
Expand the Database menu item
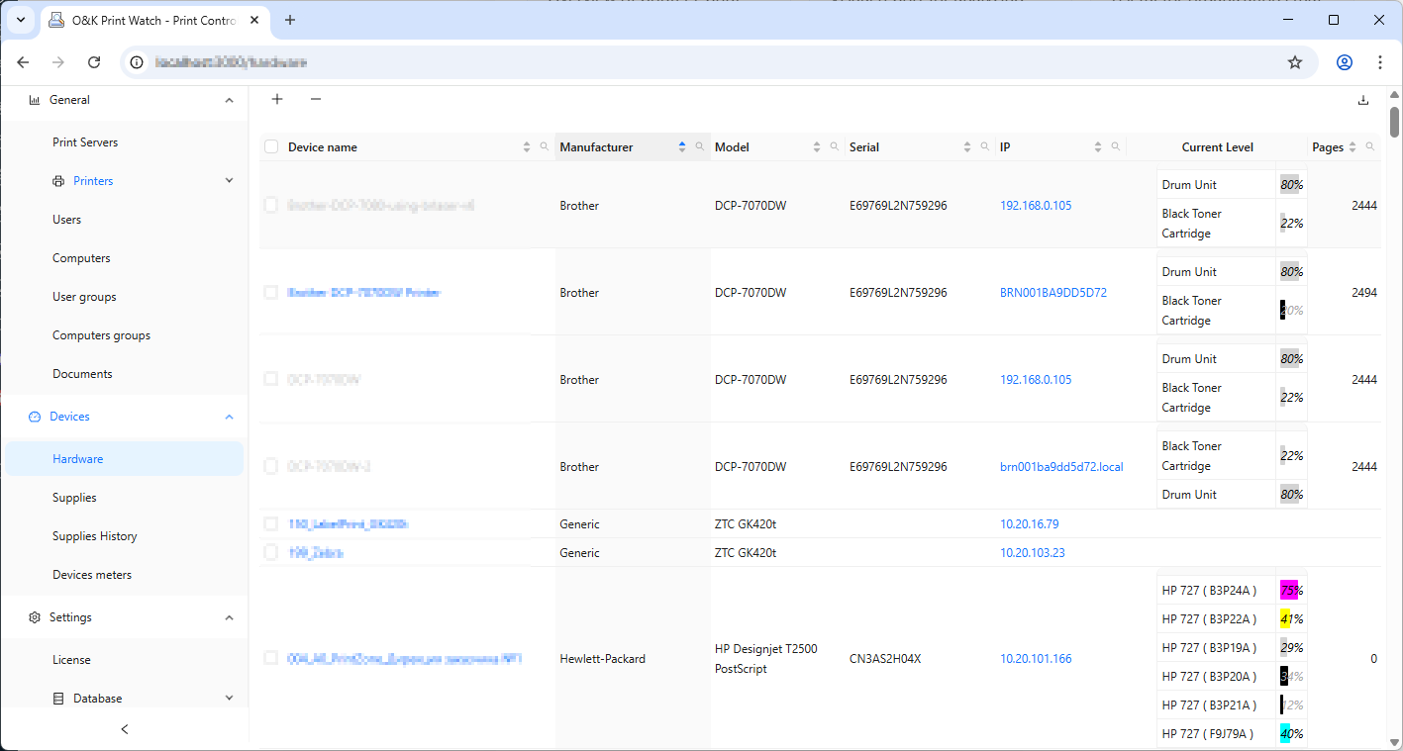(229, 699)
